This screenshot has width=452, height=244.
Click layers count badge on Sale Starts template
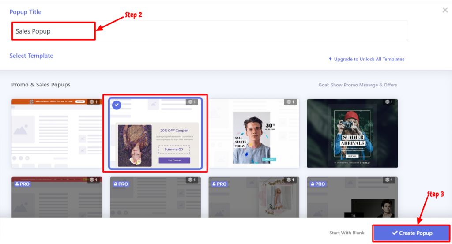[x=290, y=101]
